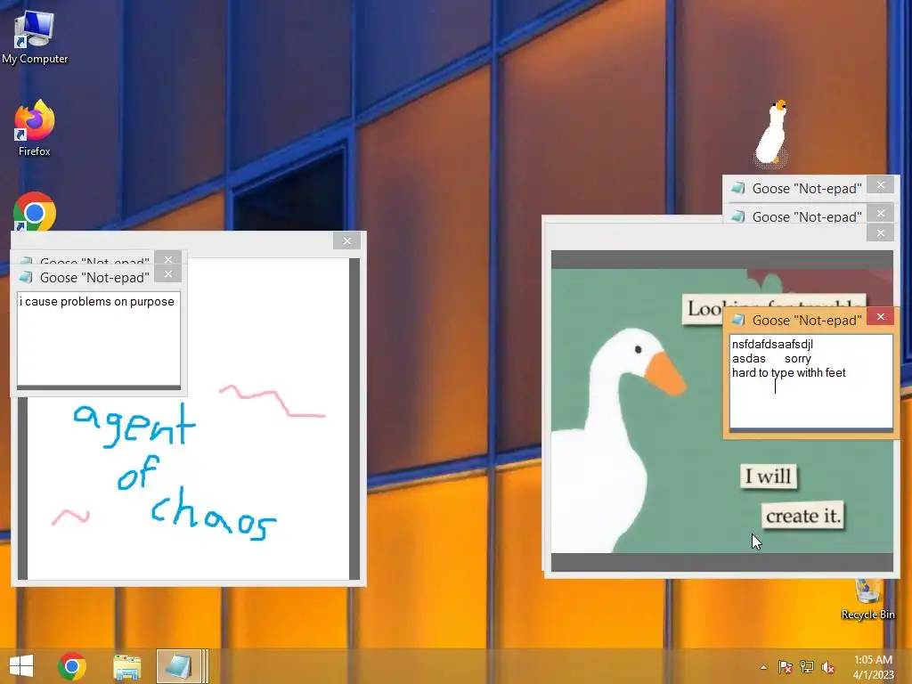
Task: Click the white goose standing on the desktop
Action: (x=771, y=134)
